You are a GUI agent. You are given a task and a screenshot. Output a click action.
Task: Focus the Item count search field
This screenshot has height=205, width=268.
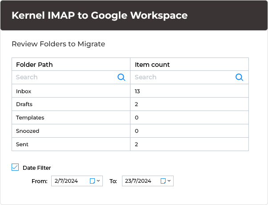click(x=189, y=78)
